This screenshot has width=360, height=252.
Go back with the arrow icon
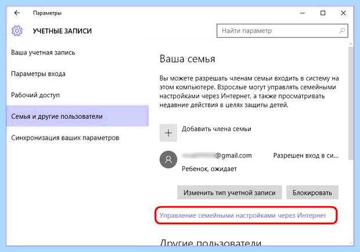tap(17, 13)
